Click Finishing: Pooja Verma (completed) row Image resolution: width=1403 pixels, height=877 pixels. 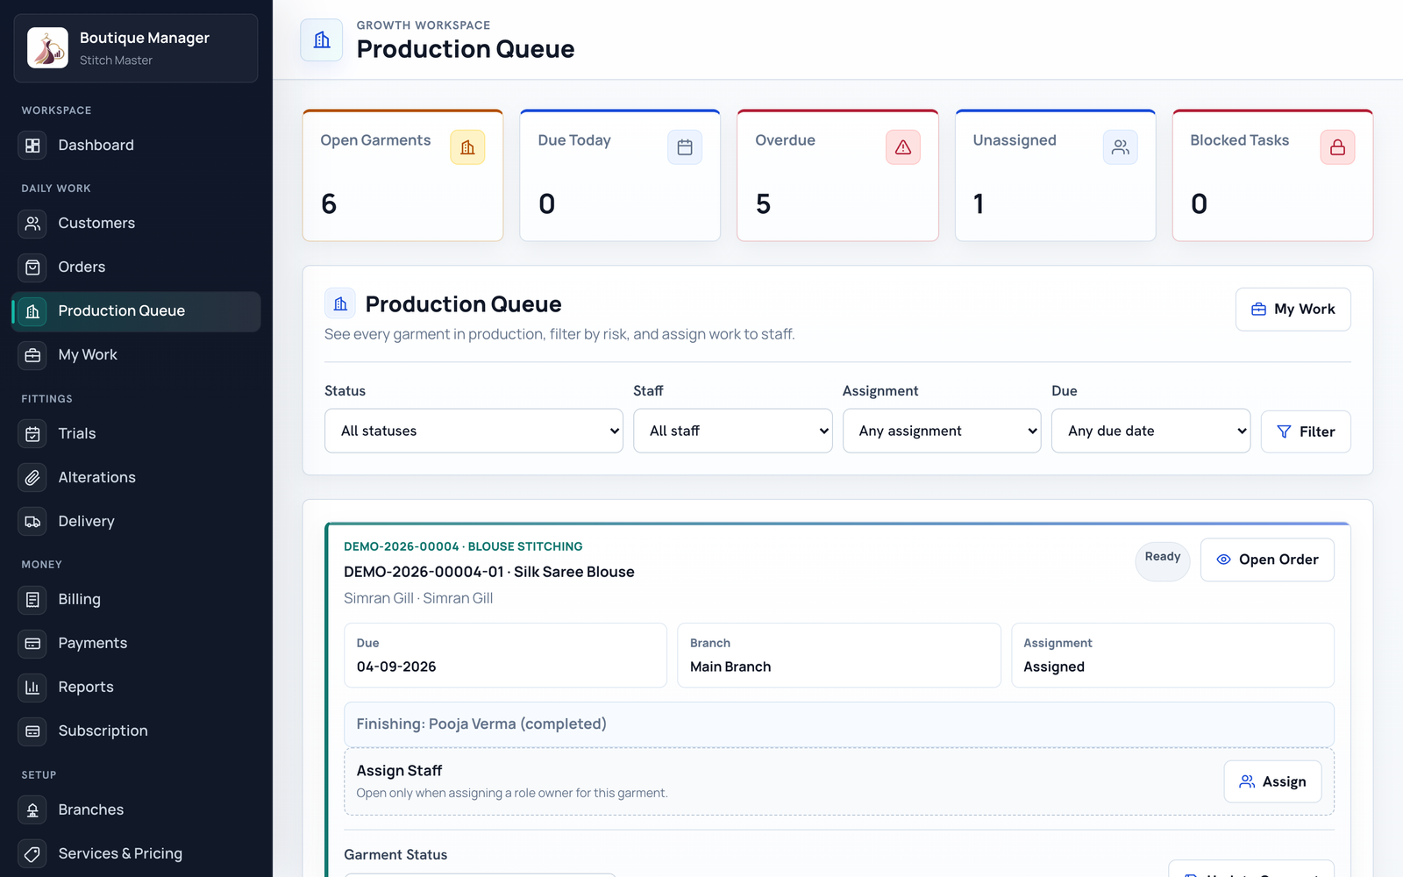pos(839,724)
